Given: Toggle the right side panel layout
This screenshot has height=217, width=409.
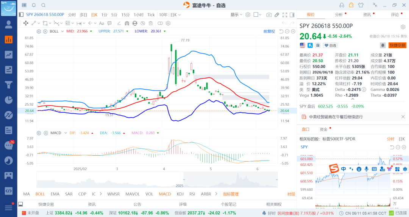Looking at the screenshot, I should (292, 15).
